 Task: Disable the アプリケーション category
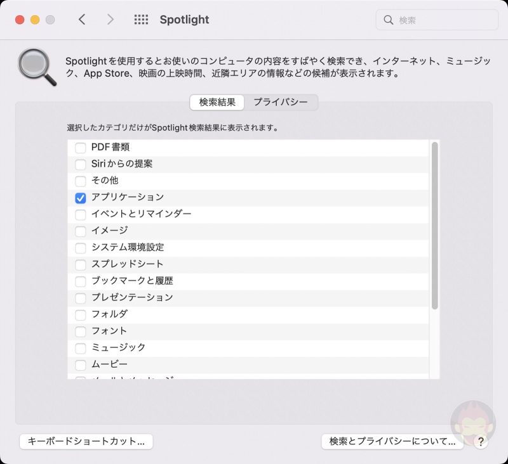tap(80, 197)
